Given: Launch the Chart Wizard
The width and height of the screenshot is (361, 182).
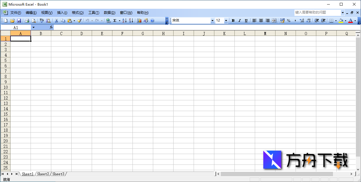Looking at the screenshot, I should point(139,20).
